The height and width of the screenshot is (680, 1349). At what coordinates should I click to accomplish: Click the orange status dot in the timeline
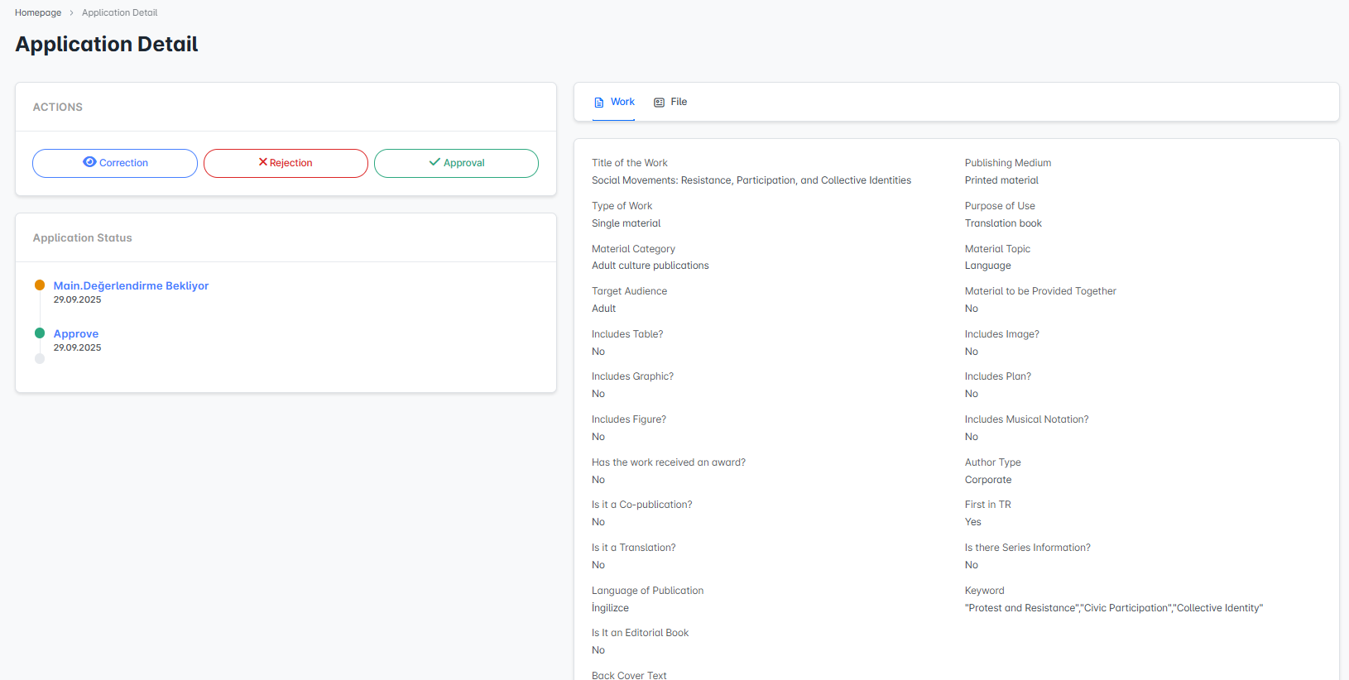point(40,285)
